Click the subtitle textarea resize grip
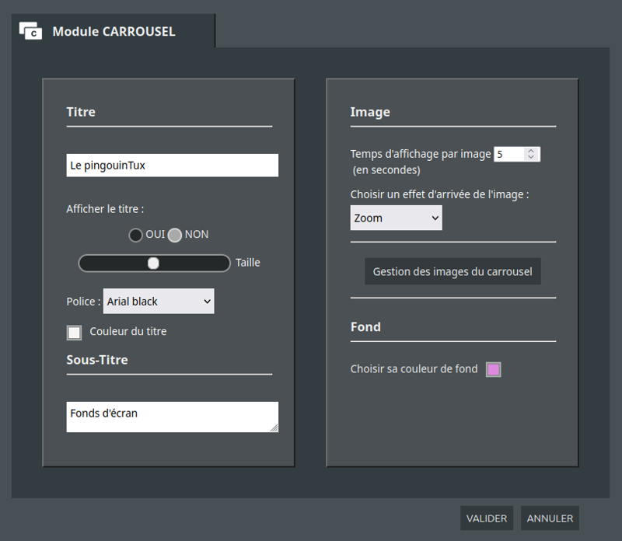 point(274,428)
